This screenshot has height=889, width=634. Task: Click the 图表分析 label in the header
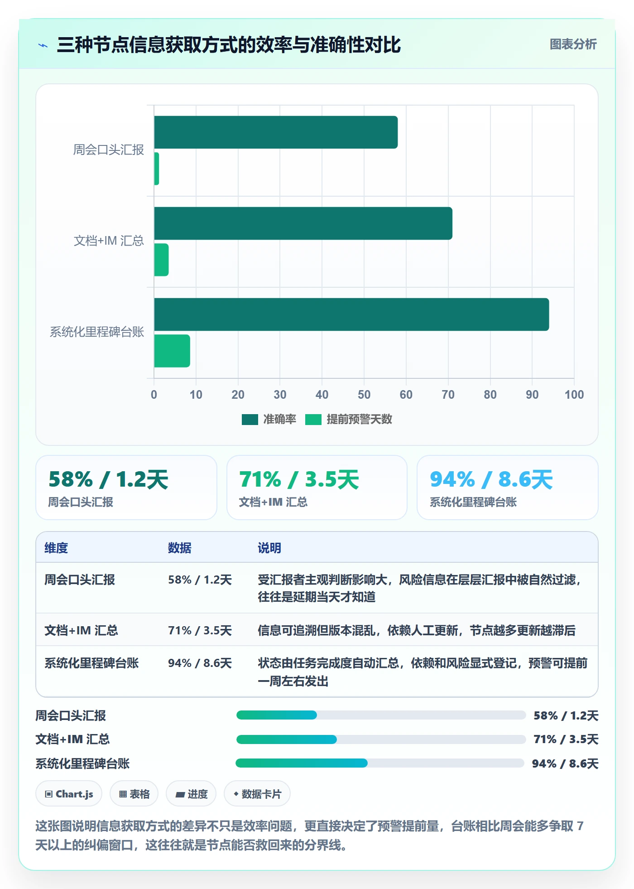[573, 44]
